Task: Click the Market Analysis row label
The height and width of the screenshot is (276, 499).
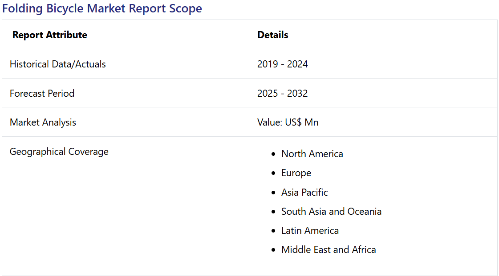Action: pos(43,122)
